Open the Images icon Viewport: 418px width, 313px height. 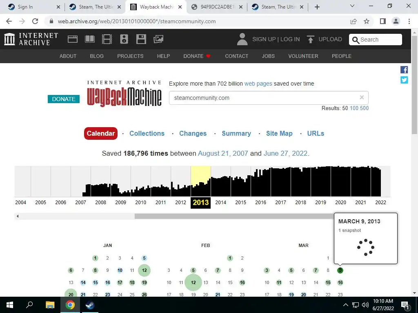click(158, 39)
